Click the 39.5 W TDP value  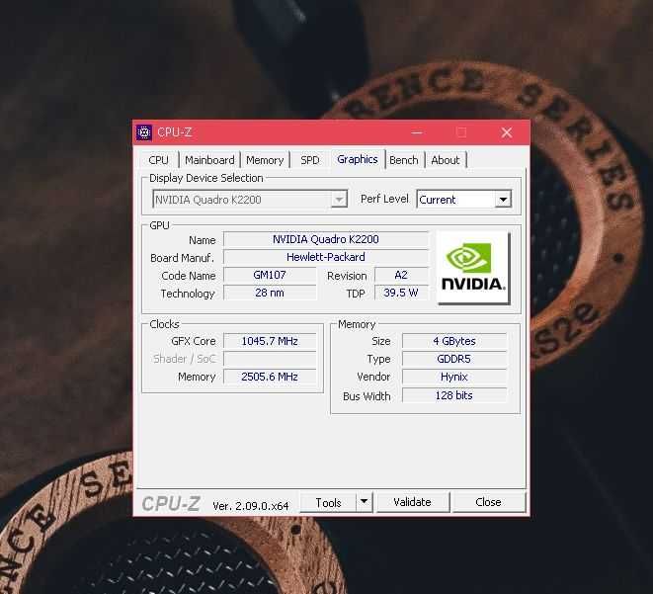point(401,293)
